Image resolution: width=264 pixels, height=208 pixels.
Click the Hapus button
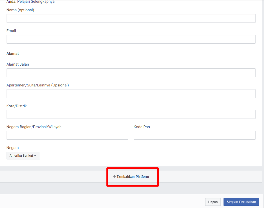(213, 202)
